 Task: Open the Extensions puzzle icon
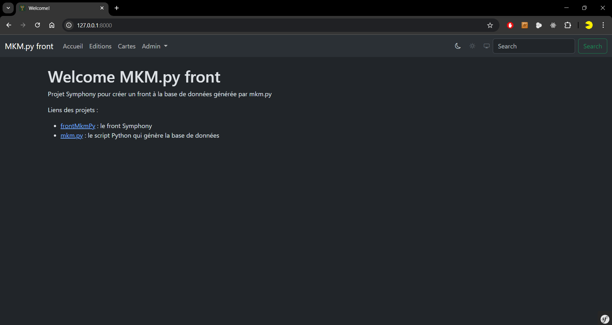(x=568, y=25)
